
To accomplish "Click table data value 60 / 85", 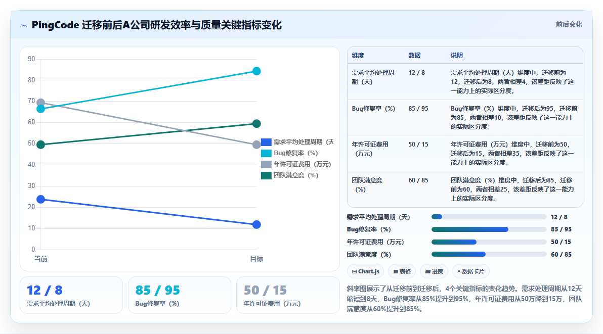I will (418, 180).
